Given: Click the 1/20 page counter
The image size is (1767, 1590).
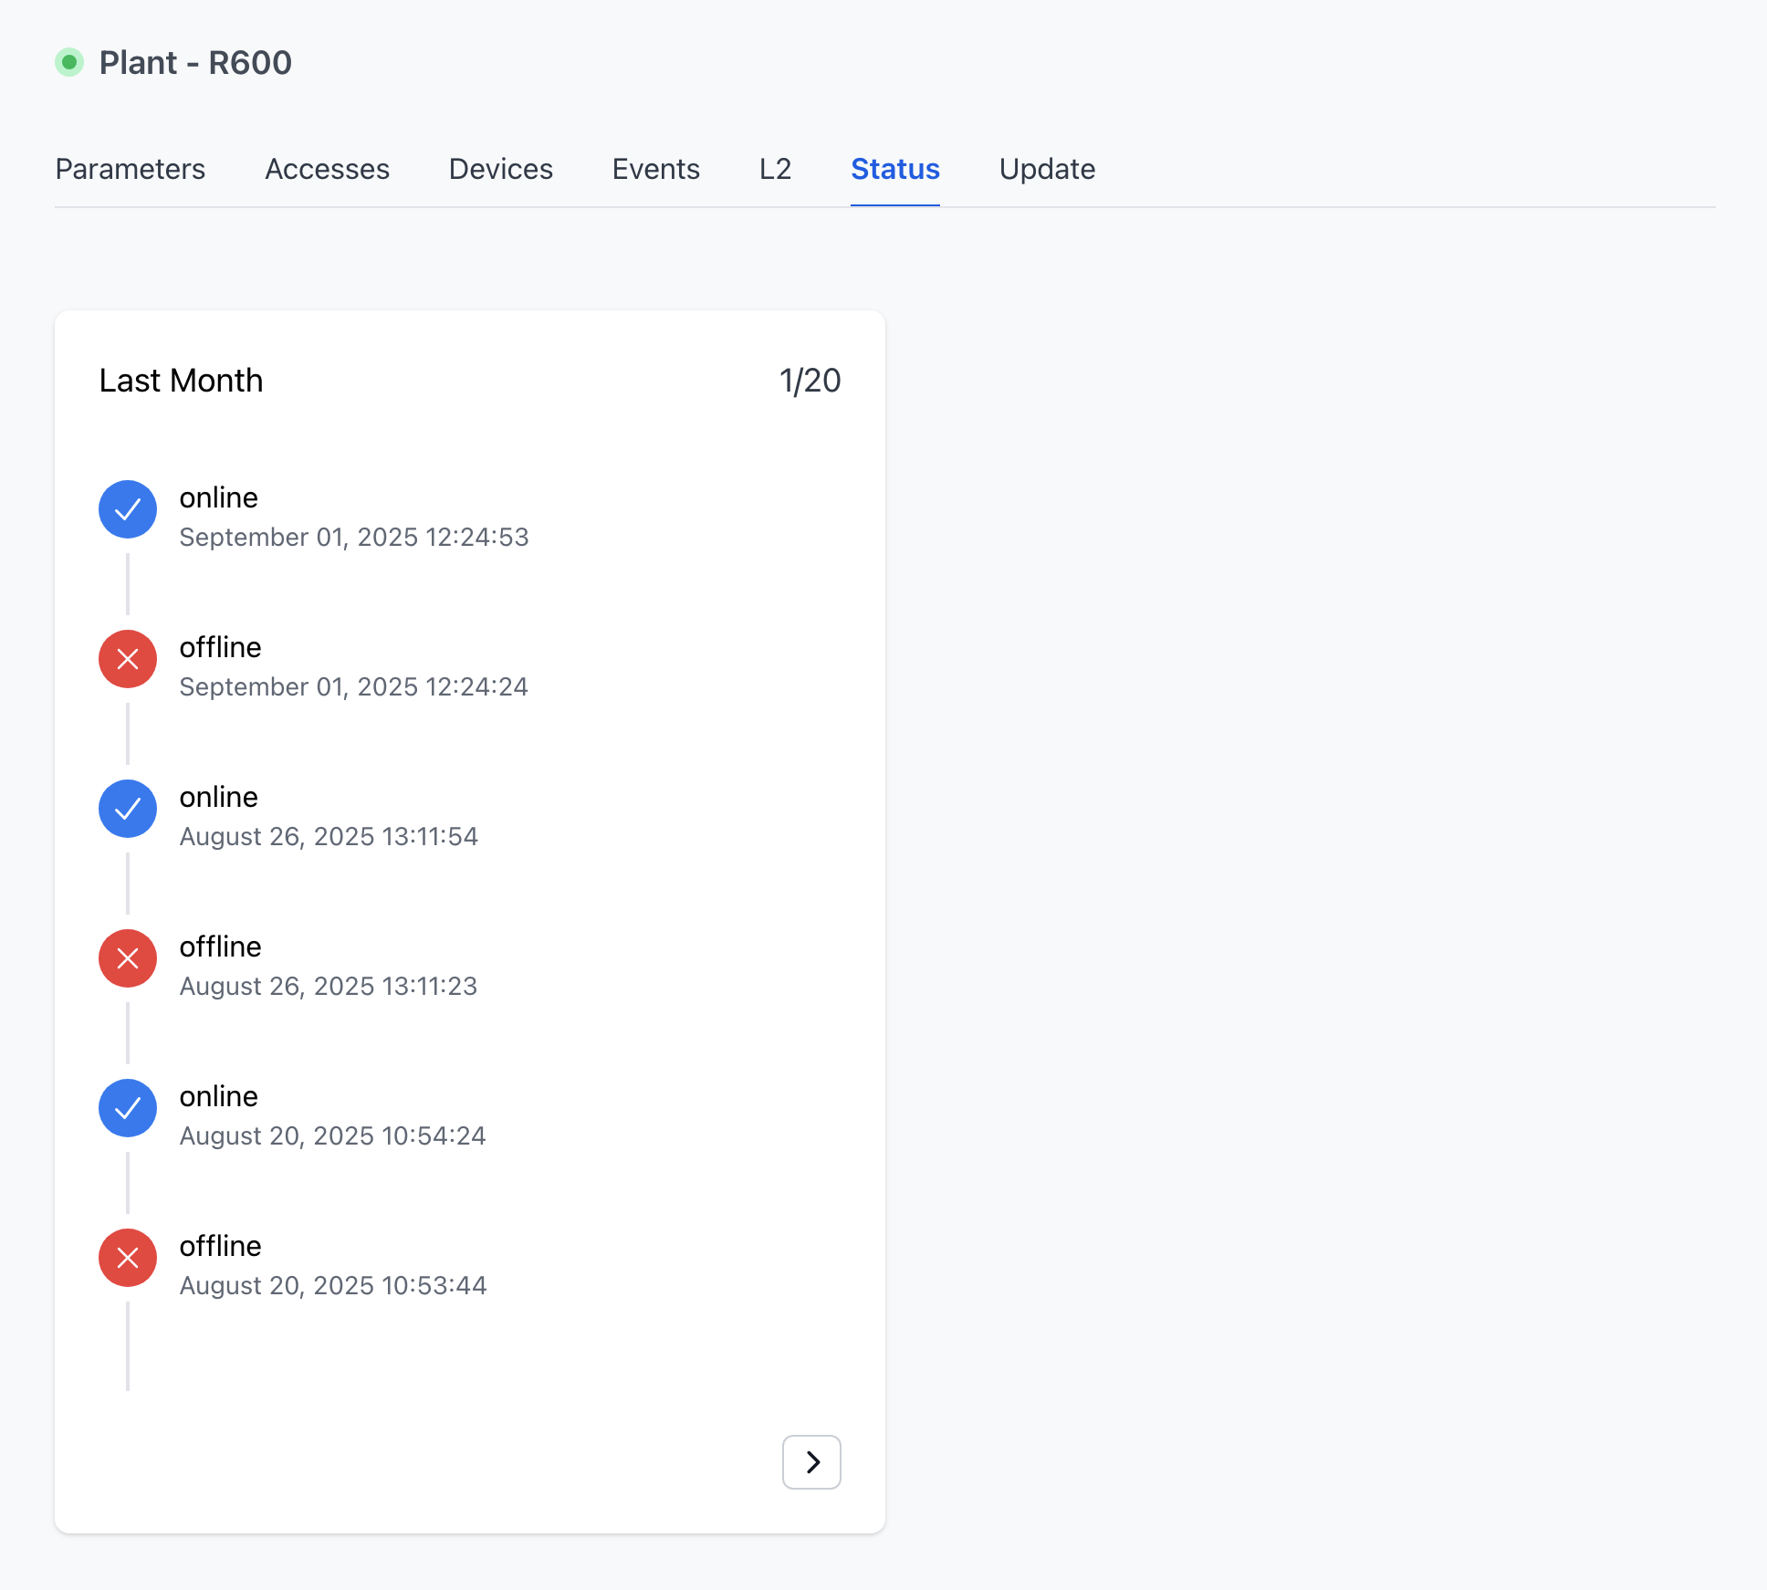Looking at the screenshot, I should 810,381.
